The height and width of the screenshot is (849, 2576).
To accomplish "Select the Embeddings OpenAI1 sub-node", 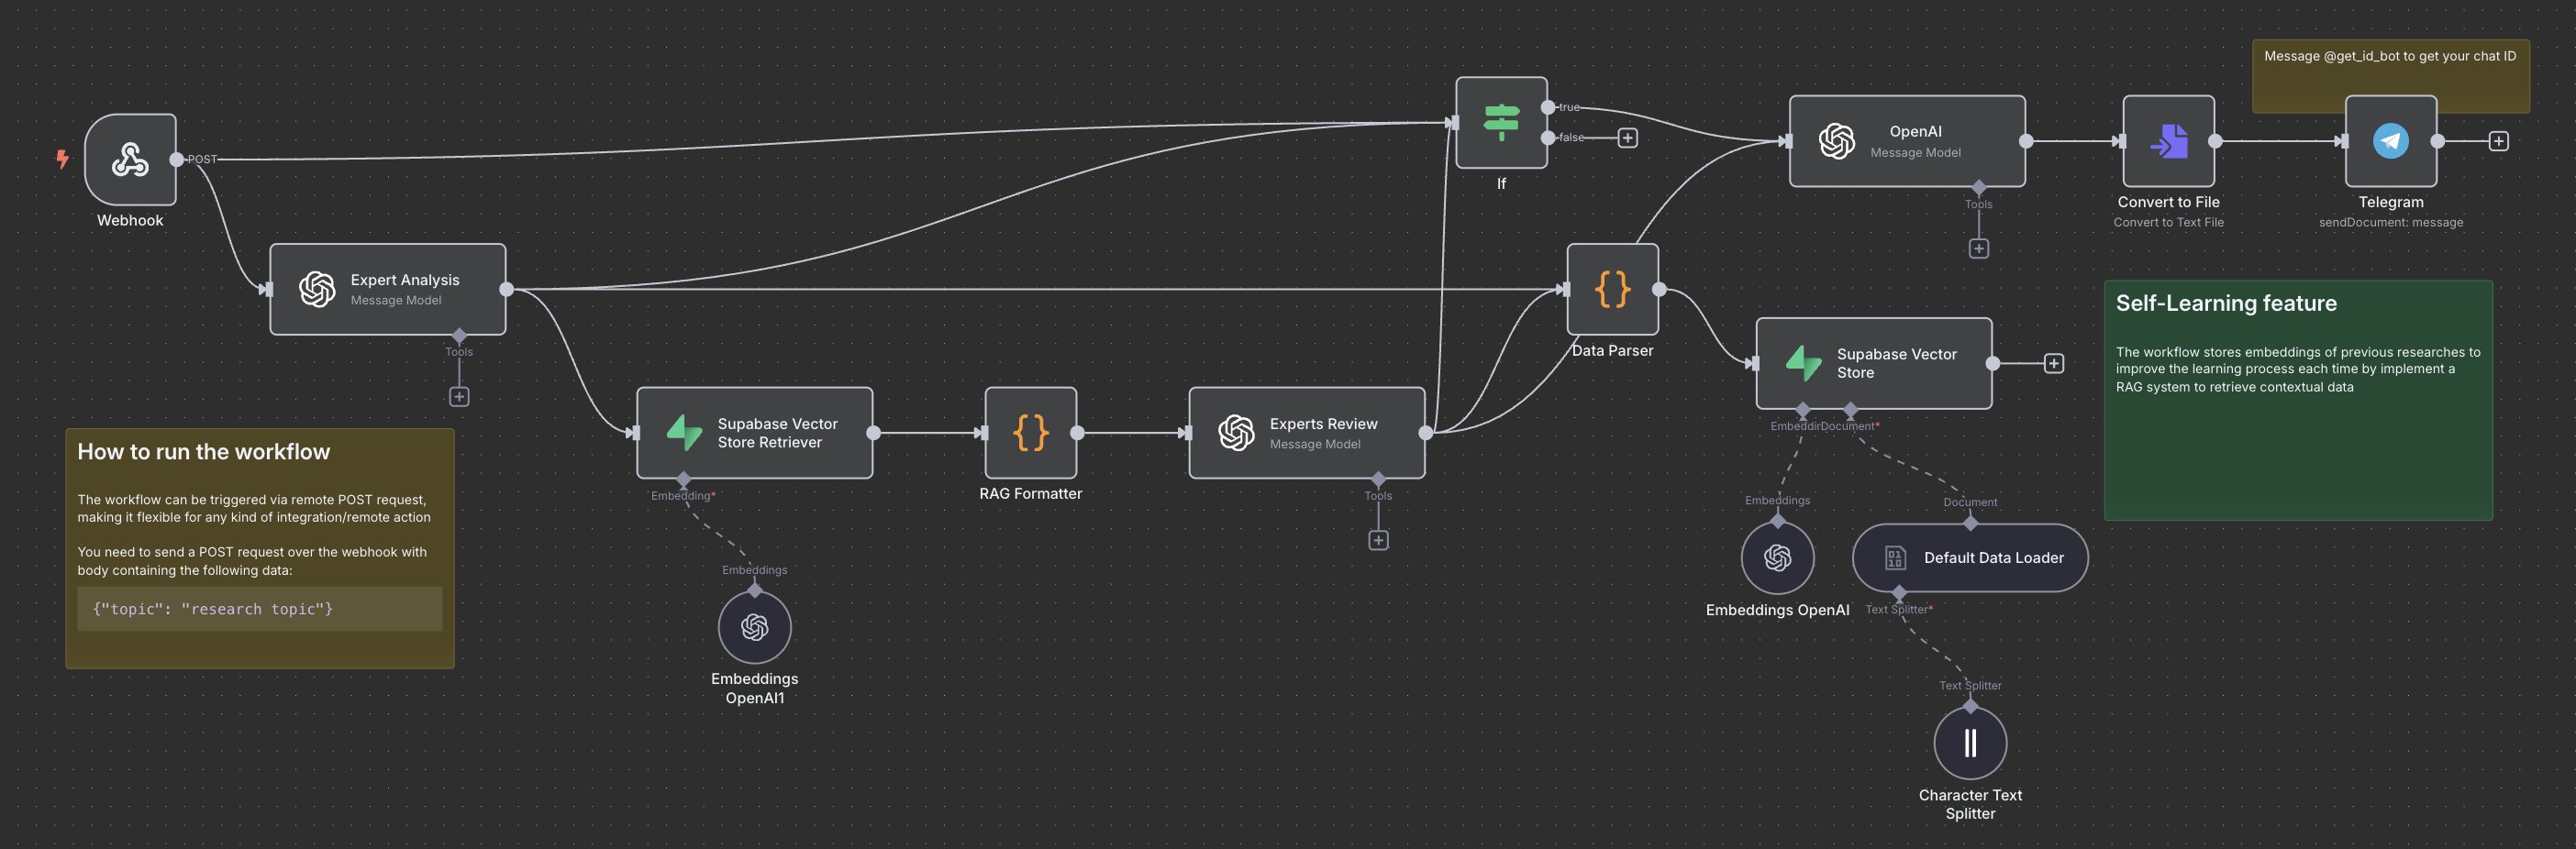I will (754, 627).
